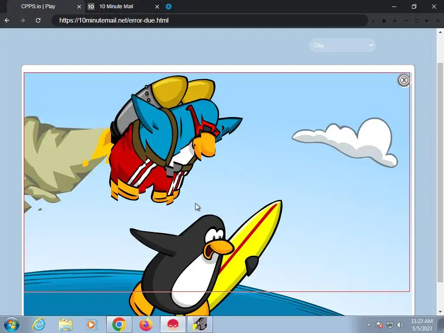Open Windows Media Player from taskbar
The height and width of the screenshot is (333, 444).
pos(92,324)
